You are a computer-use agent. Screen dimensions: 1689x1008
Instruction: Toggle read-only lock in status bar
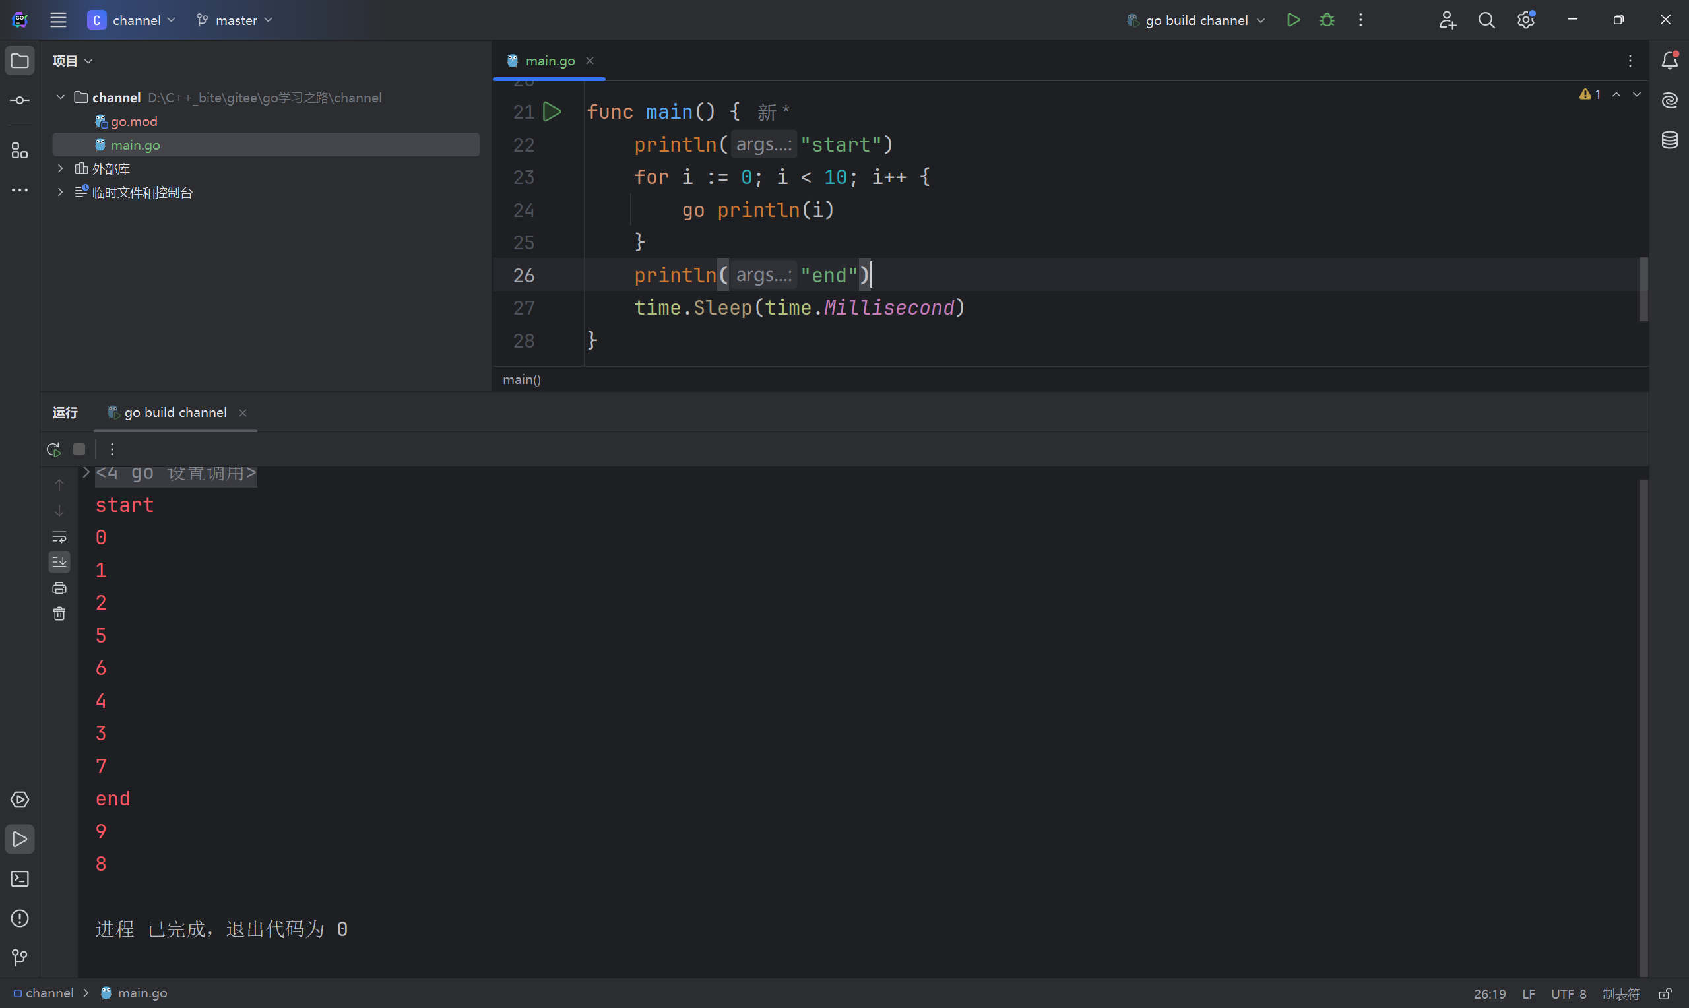pos(1665,993)
